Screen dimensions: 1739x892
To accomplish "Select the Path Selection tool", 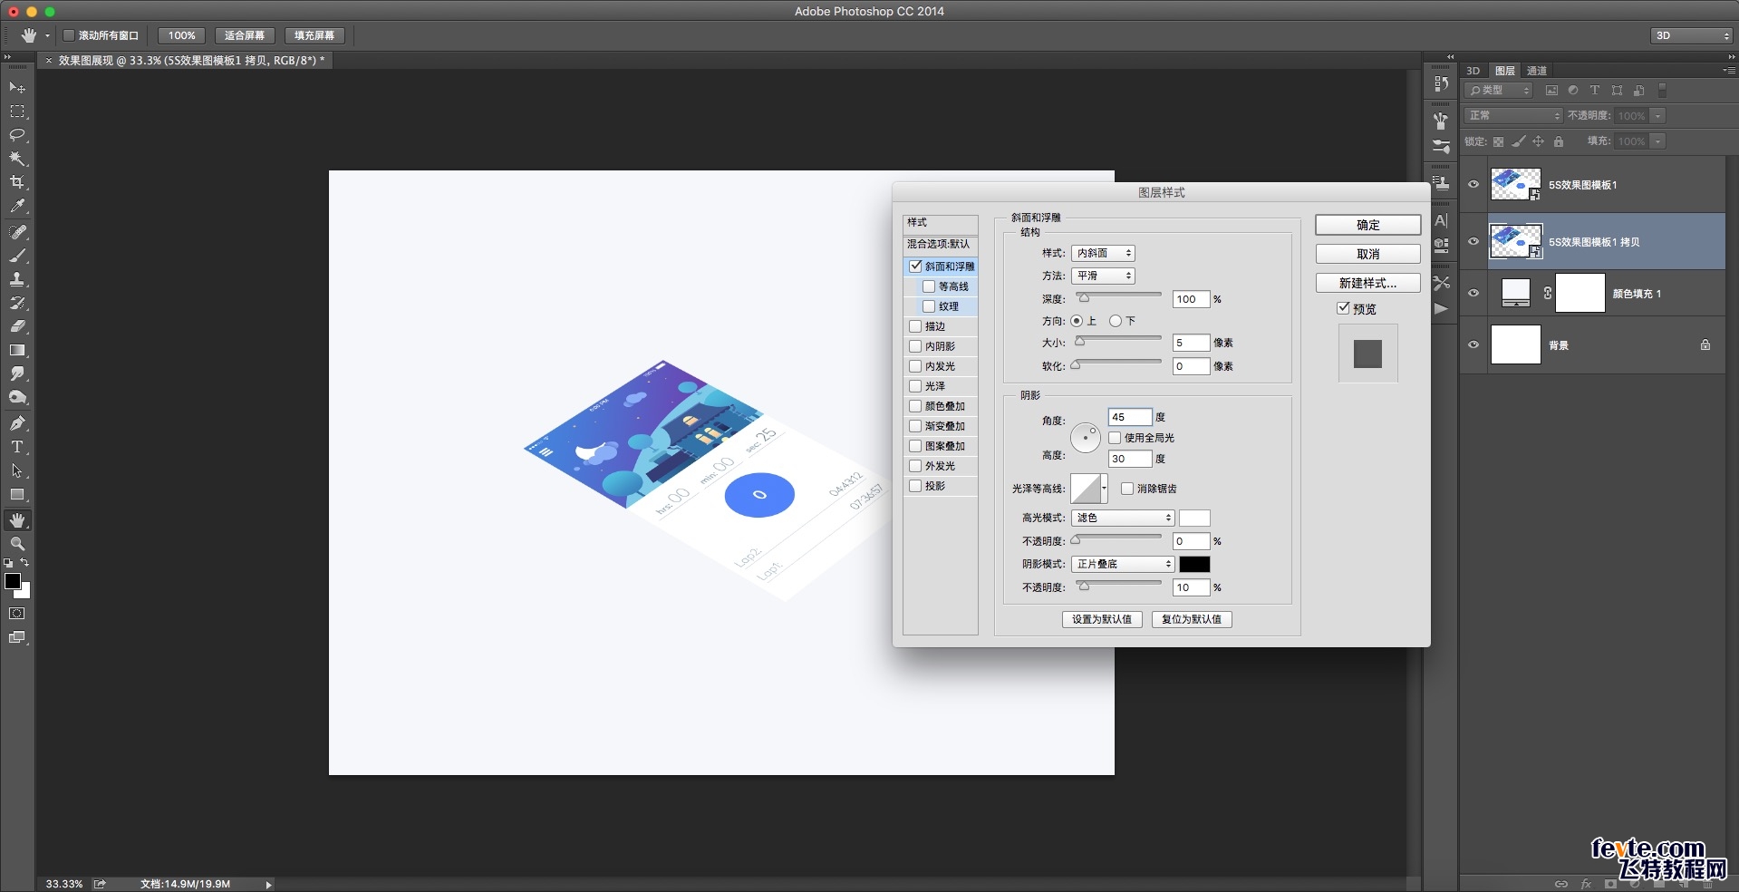I will [17, 471].
